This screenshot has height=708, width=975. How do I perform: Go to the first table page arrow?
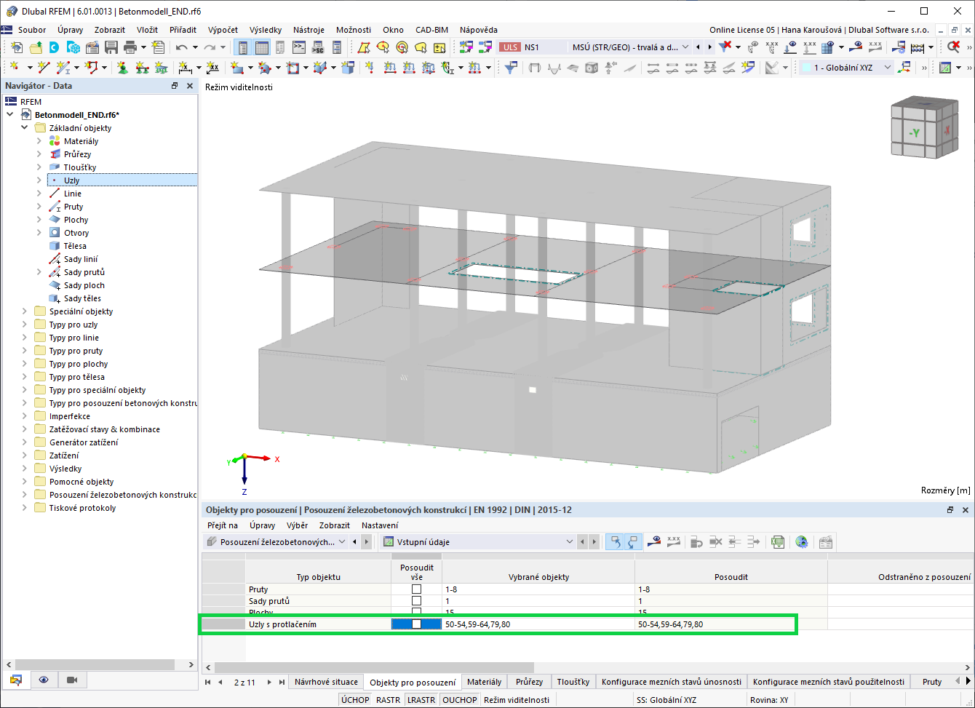[209, 683]
